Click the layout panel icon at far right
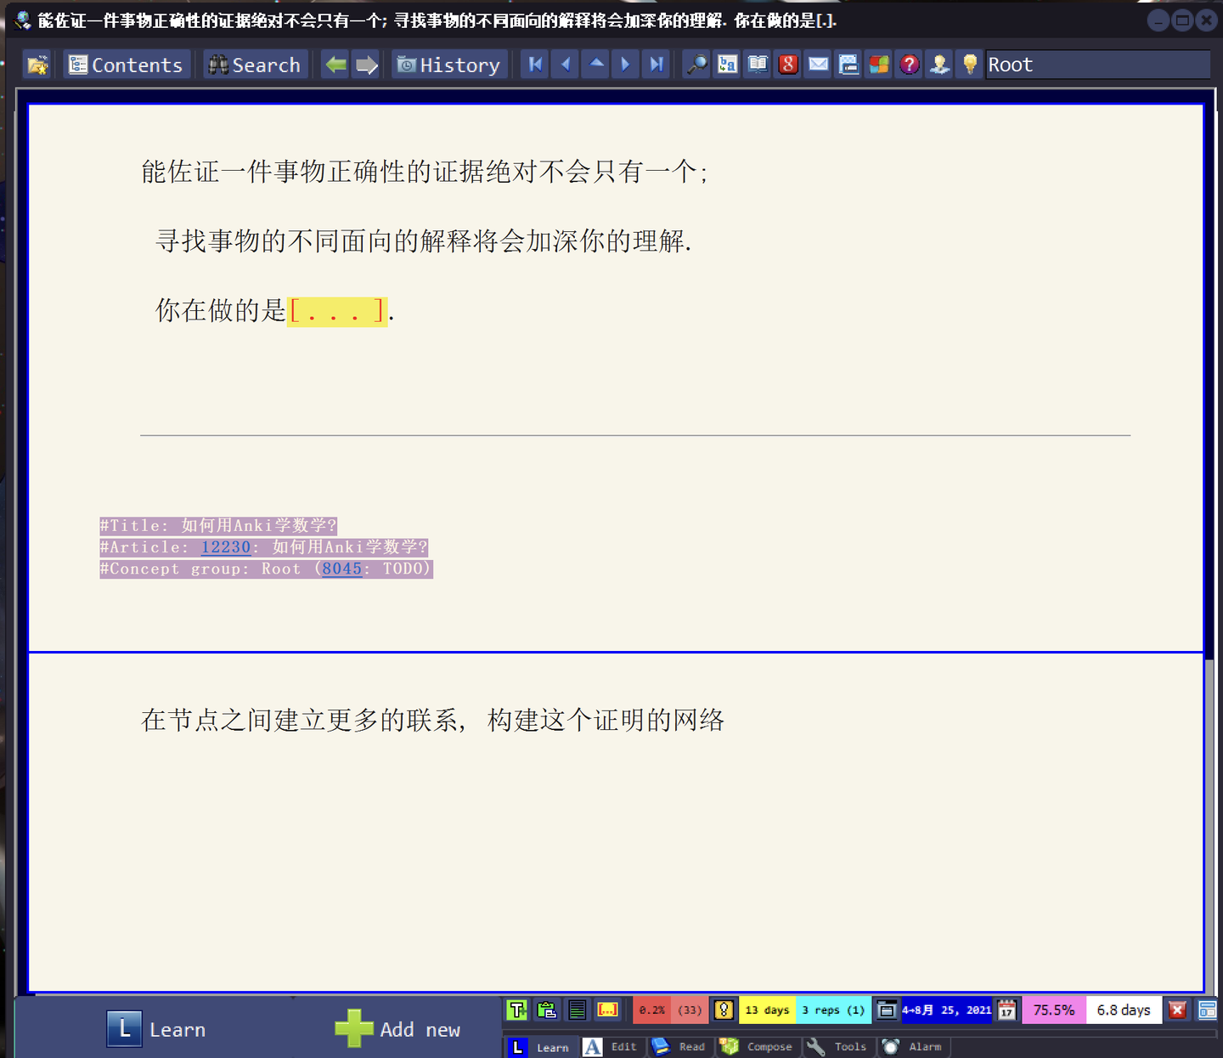 tap(1207, 1010)
